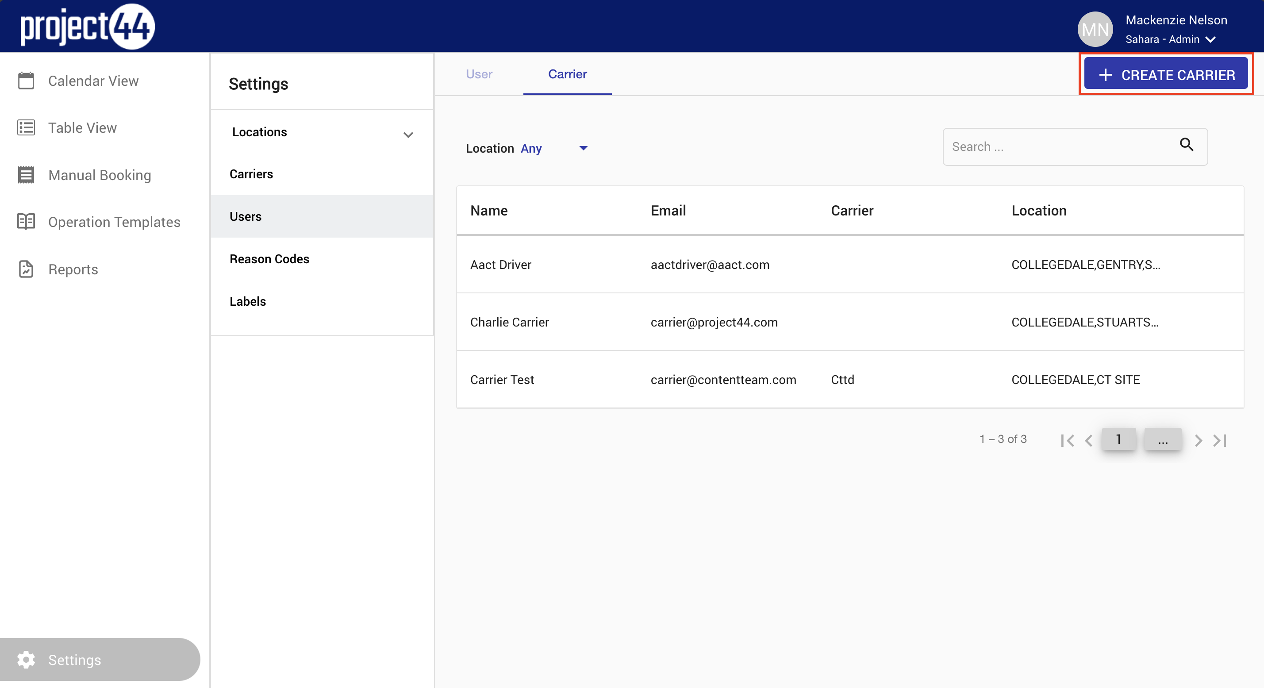The image size is (1264, 688).
Task: Switch to the User tab
Action: point(479,74)
